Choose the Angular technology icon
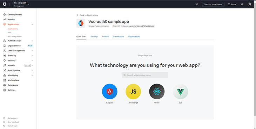The width and height of the screenshot is (256, 129). [x=109, y=92]
